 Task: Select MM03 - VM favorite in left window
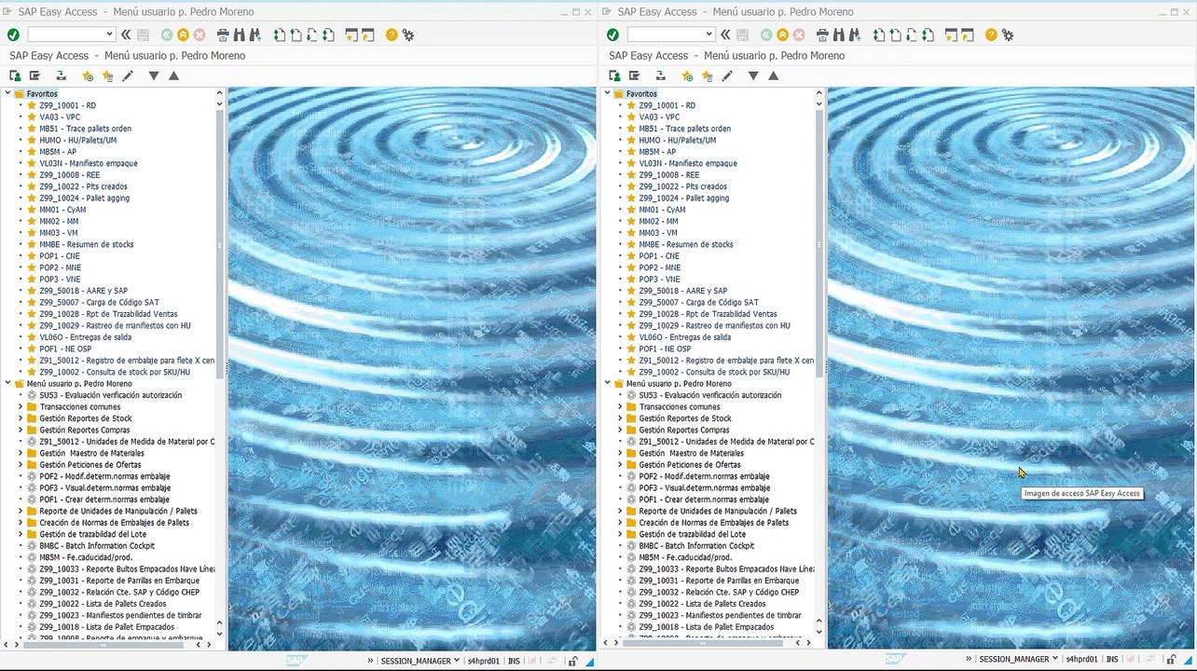click(58, 233)
